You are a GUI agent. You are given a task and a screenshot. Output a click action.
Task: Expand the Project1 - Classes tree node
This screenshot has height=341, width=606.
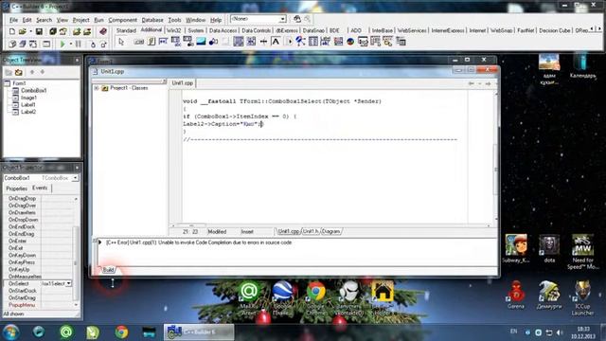coord(97,88)
